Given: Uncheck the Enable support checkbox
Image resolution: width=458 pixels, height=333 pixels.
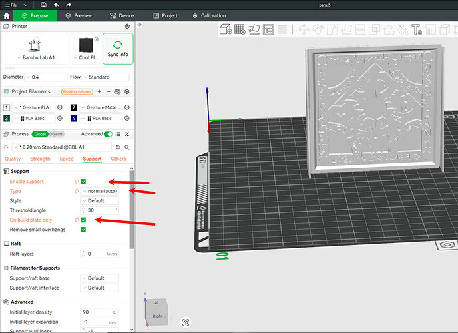Looking at the screenshot, I should click(x=83, y=182).
